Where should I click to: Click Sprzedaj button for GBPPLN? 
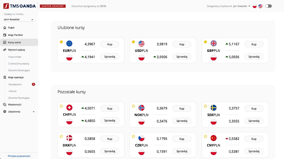coord(254,57)
